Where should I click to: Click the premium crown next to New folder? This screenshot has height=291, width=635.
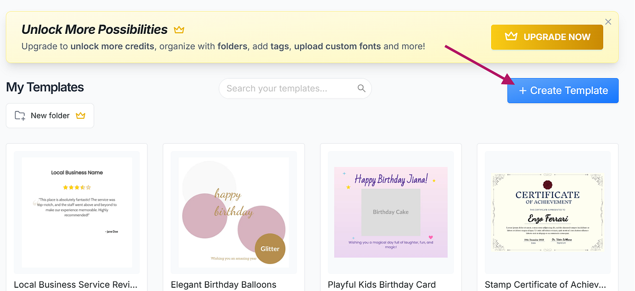pos(80,116)
